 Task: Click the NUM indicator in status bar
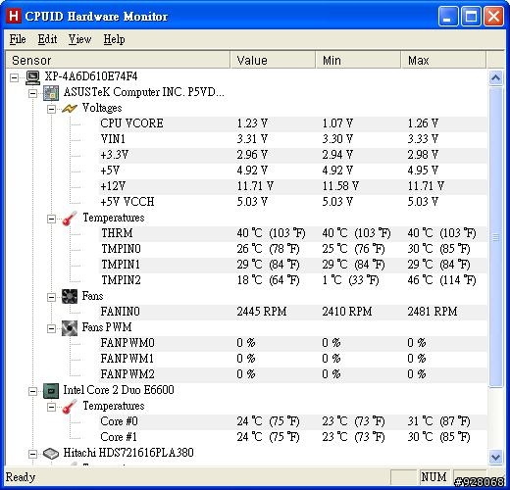[x=433, y=477]
